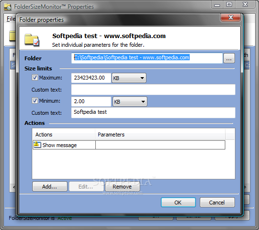Close the Folder properties dialog
This screenshot has height=230, width=259.
(x=231, y=17)
